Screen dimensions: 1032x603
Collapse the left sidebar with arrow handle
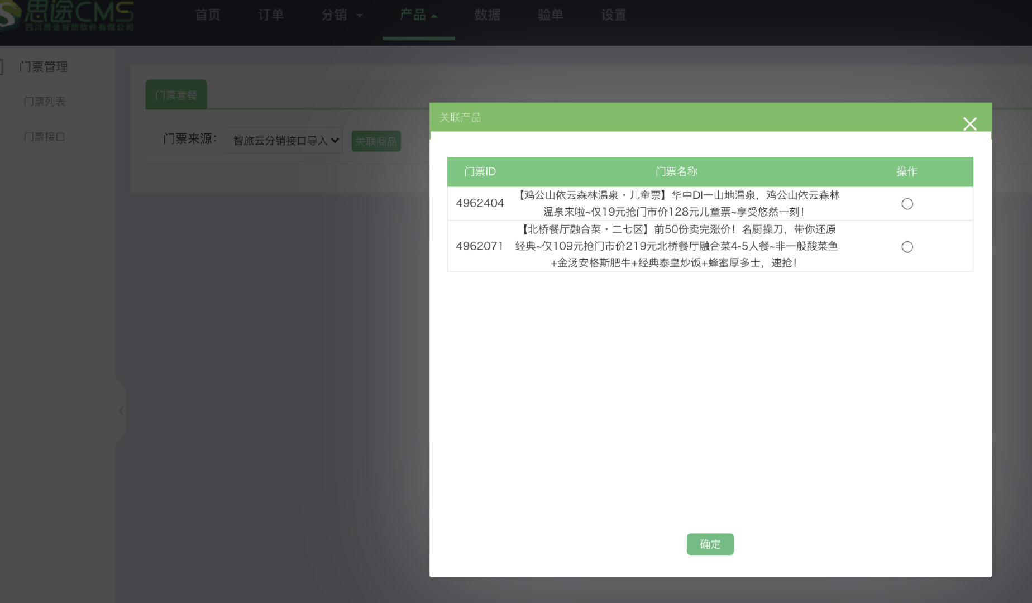(x=121, y=411)
